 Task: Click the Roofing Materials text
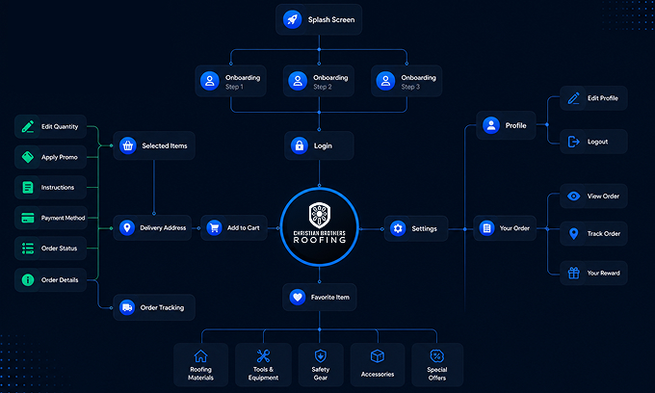point(200,374)
